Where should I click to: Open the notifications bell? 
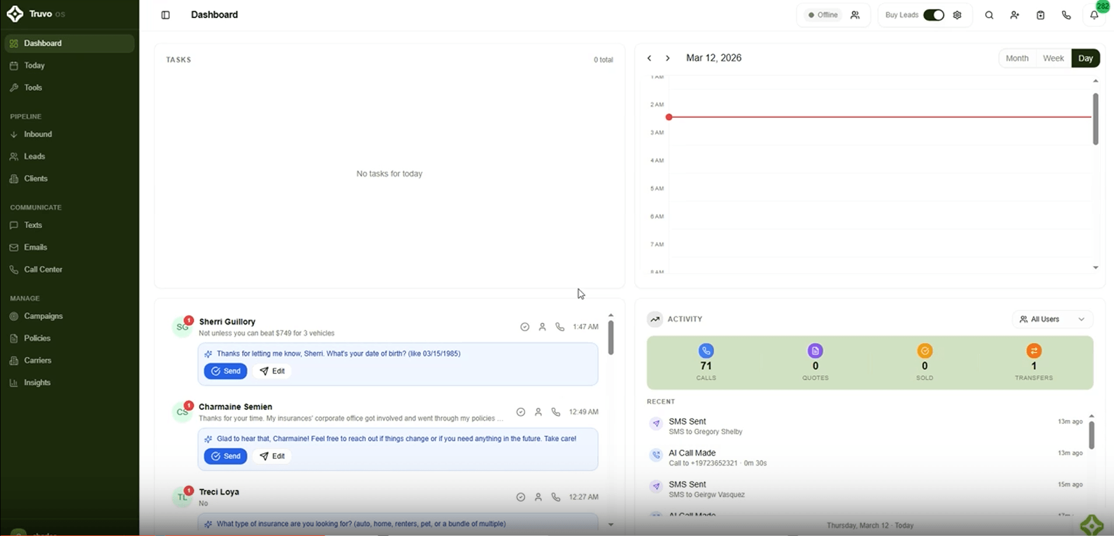tap(1094, 15)
